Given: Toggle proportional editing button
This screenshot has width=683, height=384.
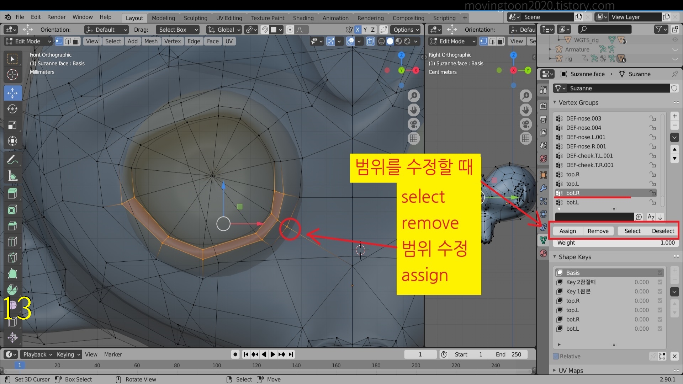Looking at the screenshot, I should point(290,30).
